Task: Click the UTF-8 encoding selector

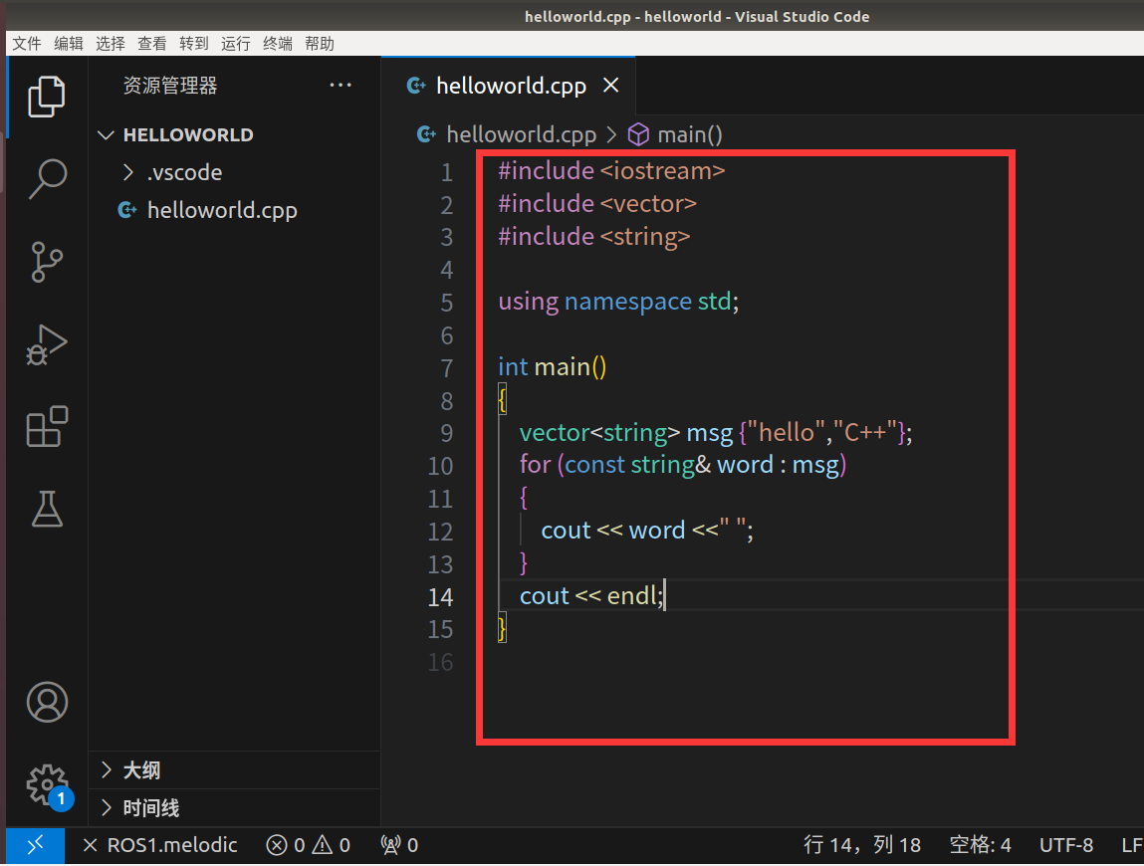Action: (x=1065, y=845)
